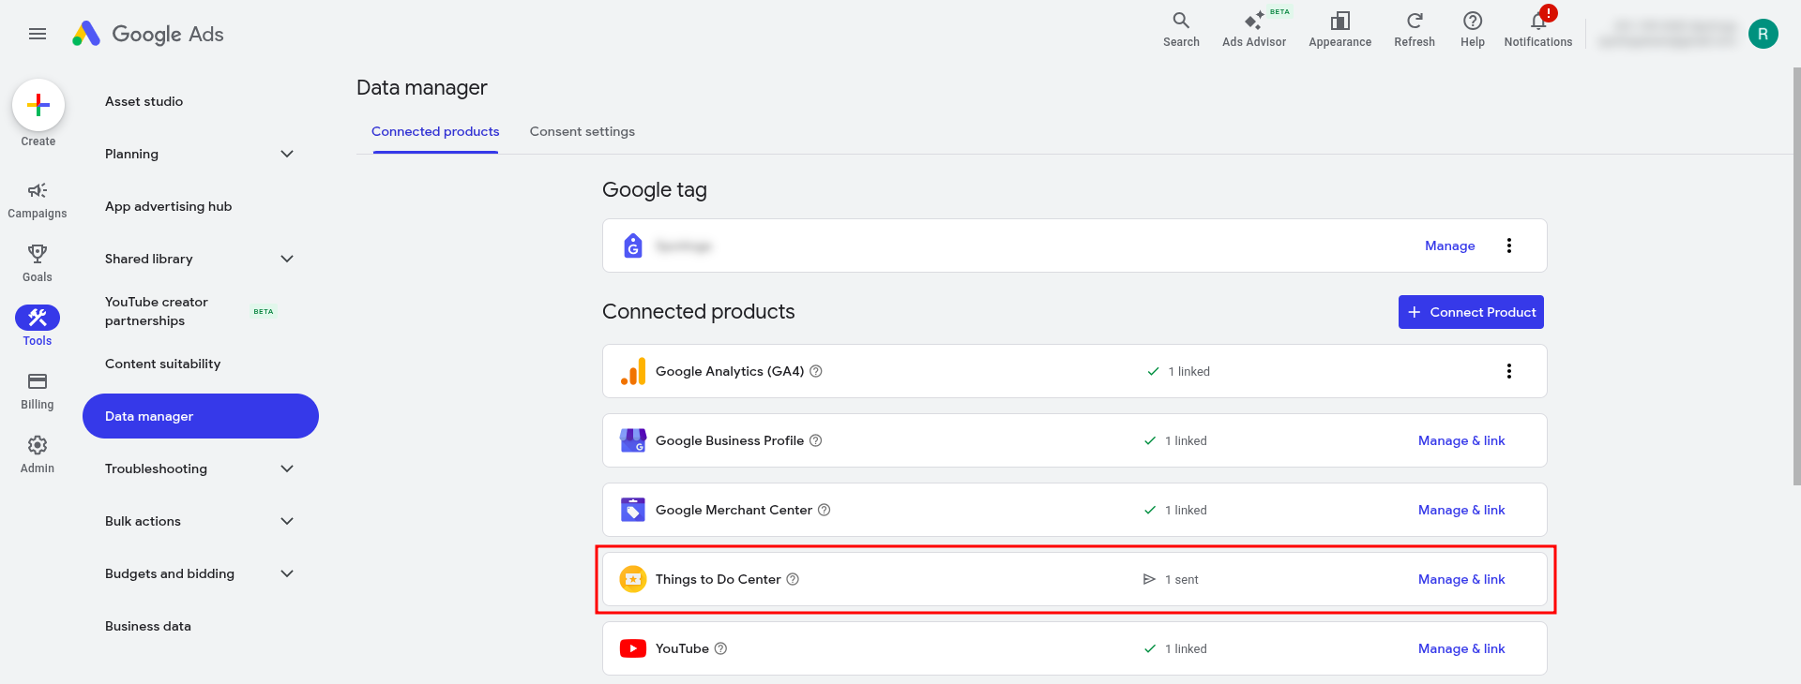Click '1 linked' status for YouTube
Screen dimensions: 1801x684
pyautogui.click(x=1175, y=648)
